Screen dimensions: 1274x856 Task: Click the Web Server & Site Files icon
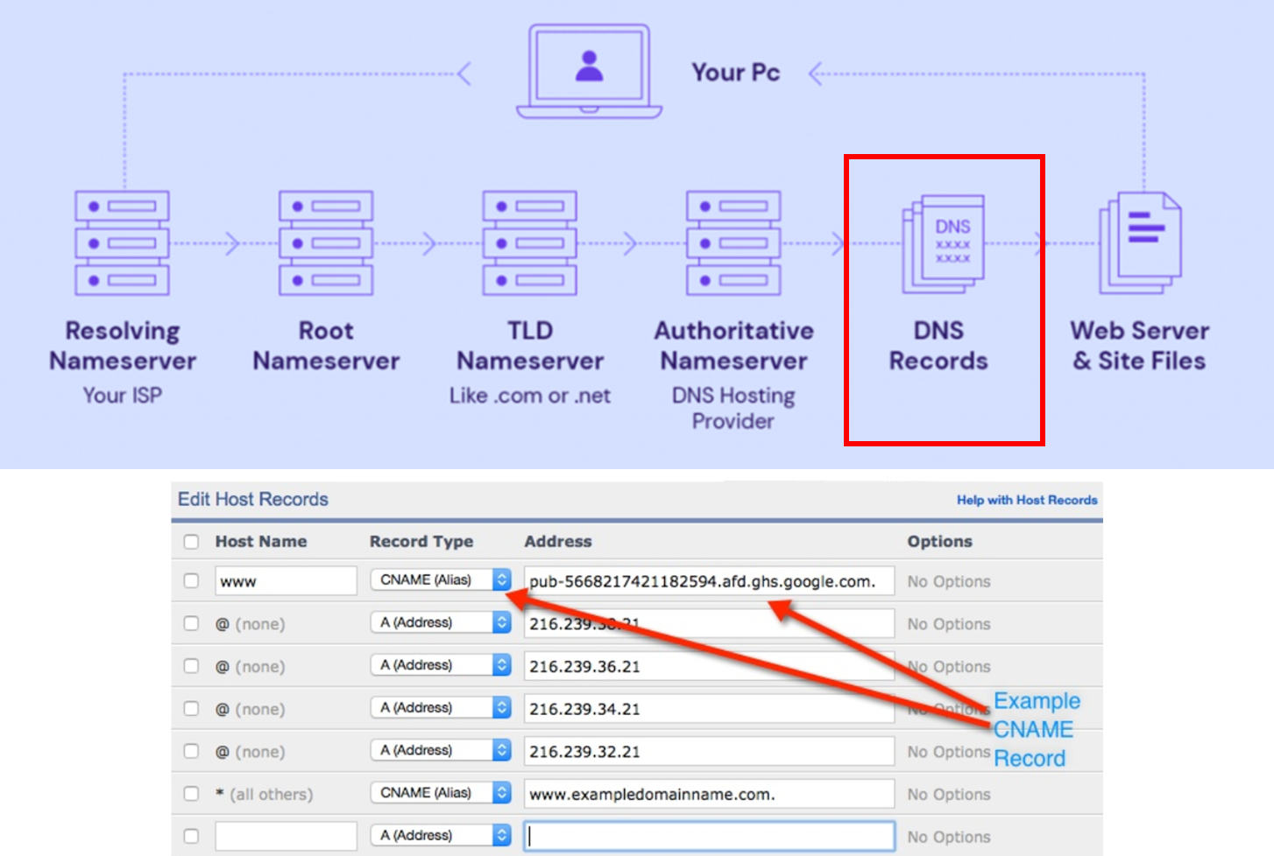(x=1141, y=242)
